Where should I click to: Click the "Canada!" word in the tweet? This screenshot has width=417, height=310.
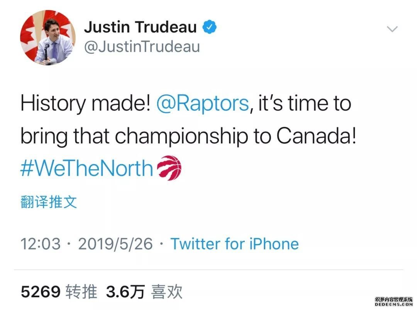tap(316, 135)
